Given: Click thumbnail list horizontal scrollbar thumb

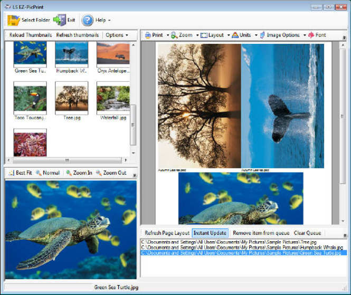Looking at the screenshot, I should point(67,160).
